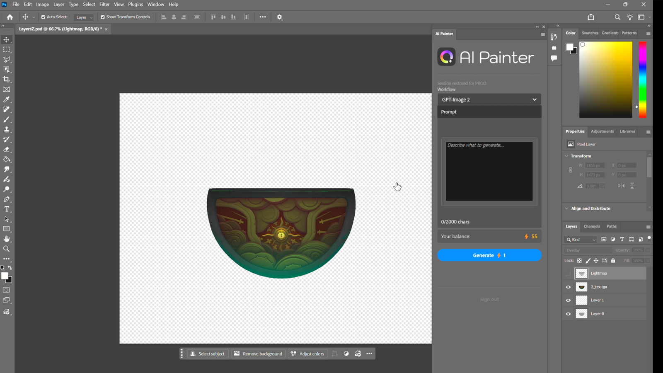Click Select subject in contextual bar

click(208, 354)
